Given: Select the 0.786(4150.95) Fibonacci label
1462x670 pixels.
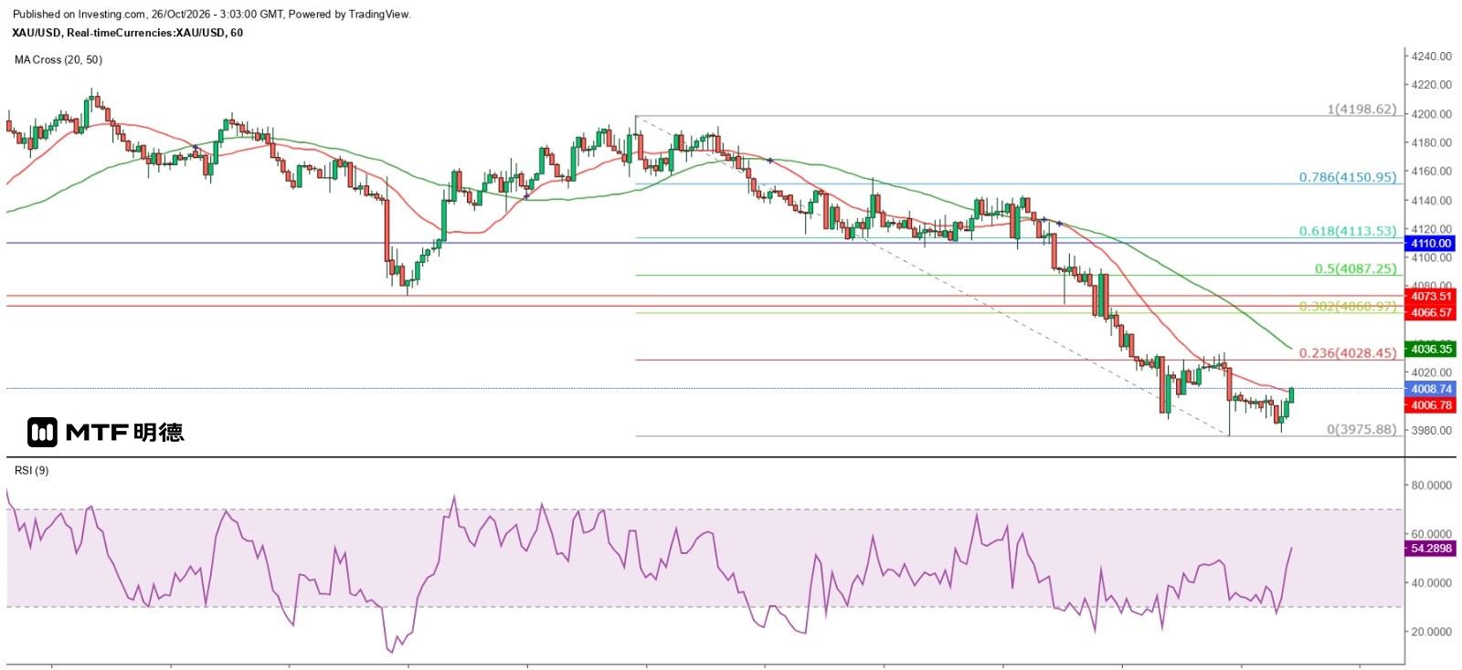Looking at the screenshot, I should (x=1348, y=177).
